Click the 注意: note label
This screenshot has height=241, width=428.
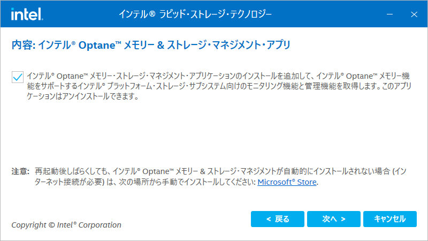click(20, 171)
